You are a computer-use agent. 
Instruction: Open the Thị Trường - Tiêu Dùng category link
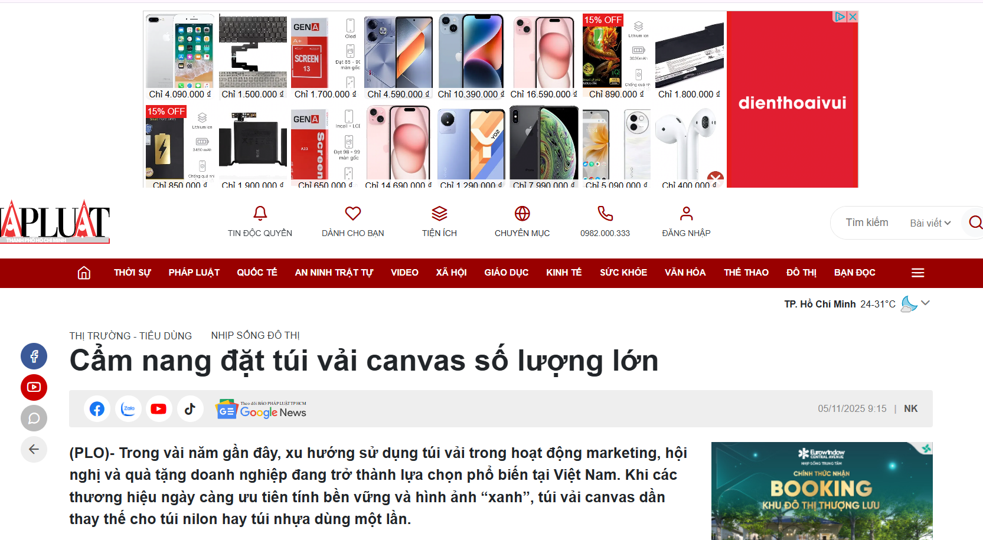[130, 336]
